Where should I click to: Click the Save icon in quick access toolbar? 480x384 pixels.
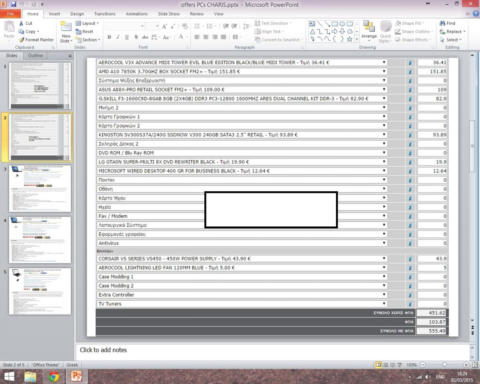14,4
